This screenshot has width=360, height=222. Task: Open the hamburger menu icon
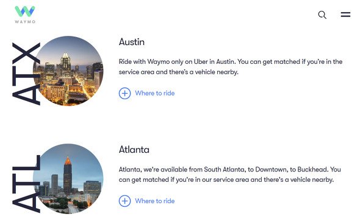pos(345,15)
